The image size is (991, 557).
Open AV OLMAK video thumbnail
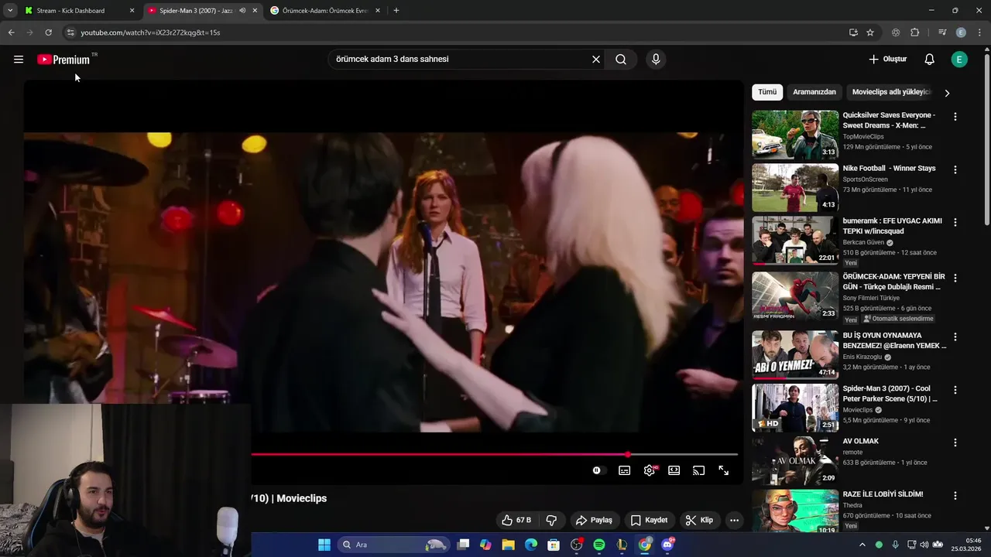(795, 460)
